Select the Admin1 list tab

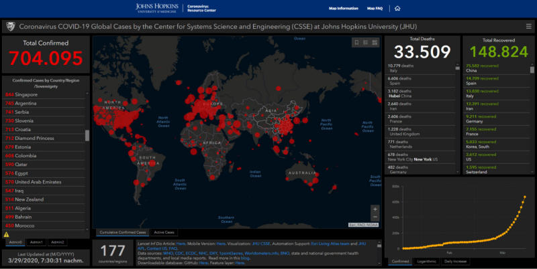coord(37,242)
